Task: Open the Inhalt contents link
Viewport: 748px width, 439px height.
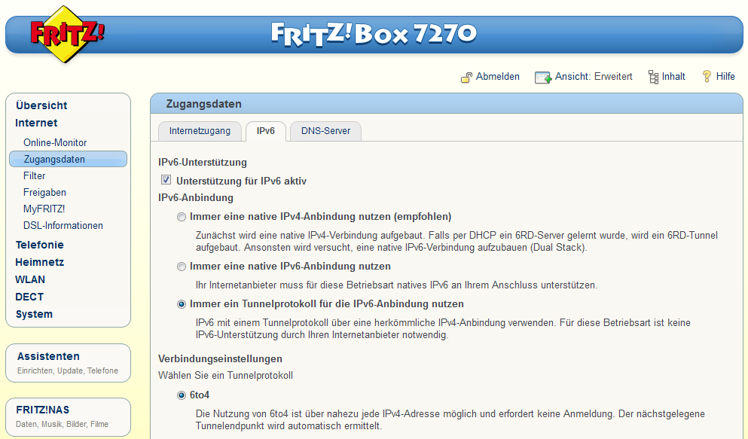Action: (x=673, y=76)
